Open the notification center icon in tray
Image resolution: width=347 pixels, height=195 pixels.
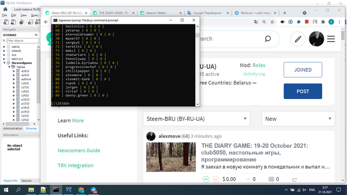pyautogui.click(x=338, y=190)
